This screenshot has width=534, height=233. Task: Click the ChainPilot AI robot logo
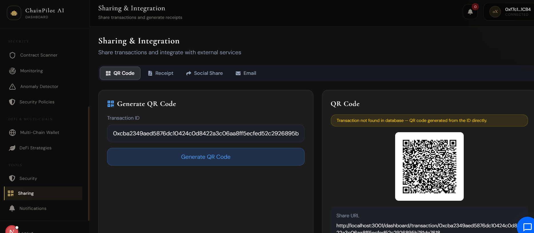click(14, 13)
